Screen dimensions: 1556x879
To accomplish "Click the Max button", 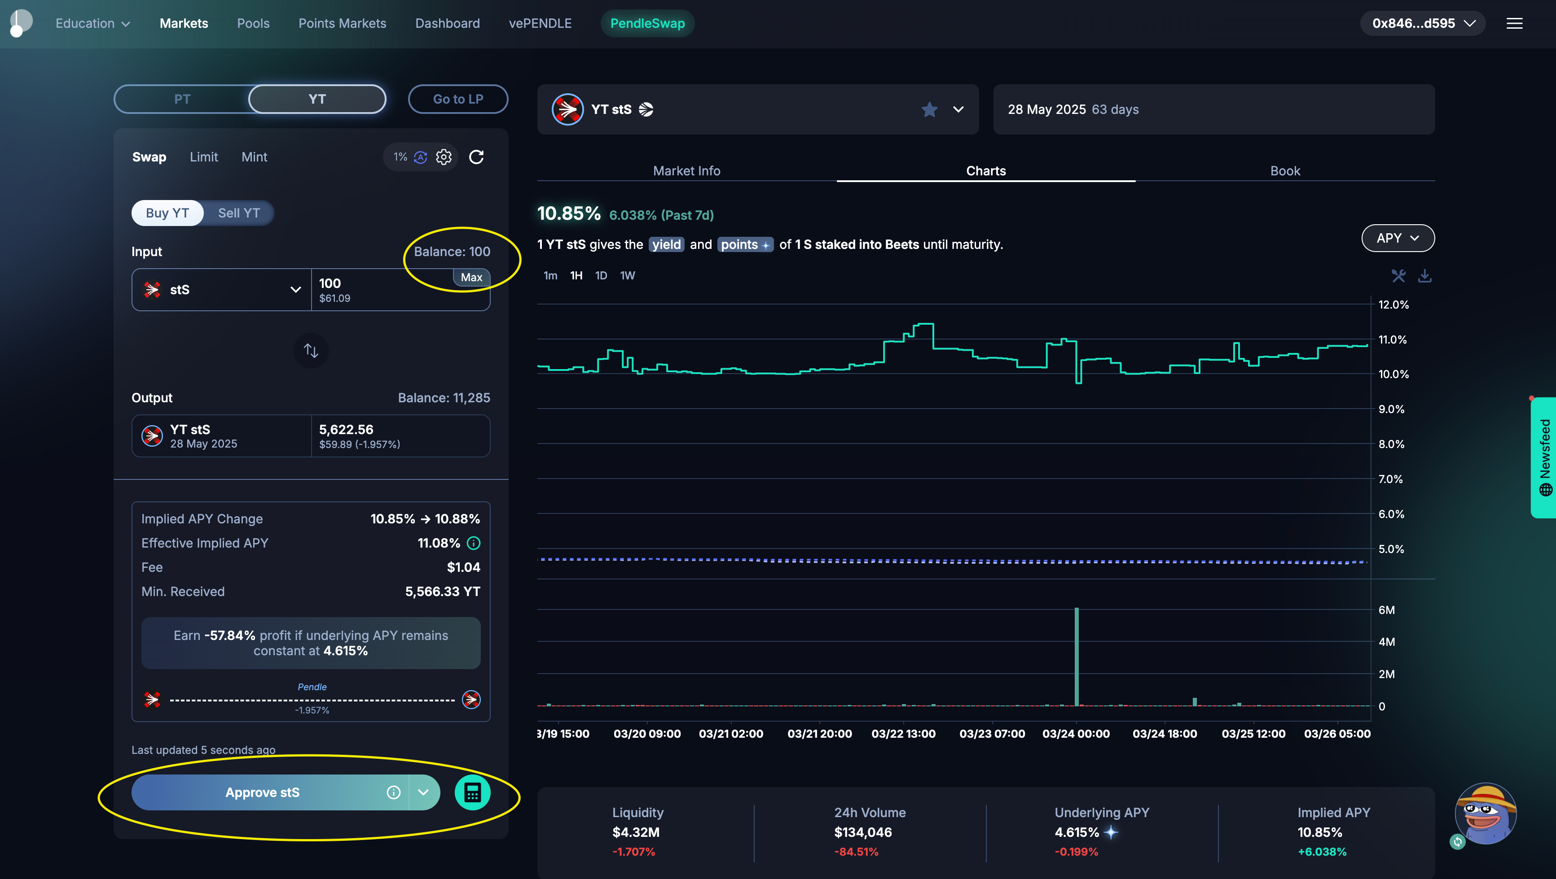I will click(x=471, y=277).
